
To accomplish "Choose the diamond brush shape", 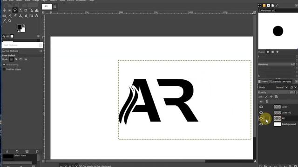I will click(x=278, y=52).
